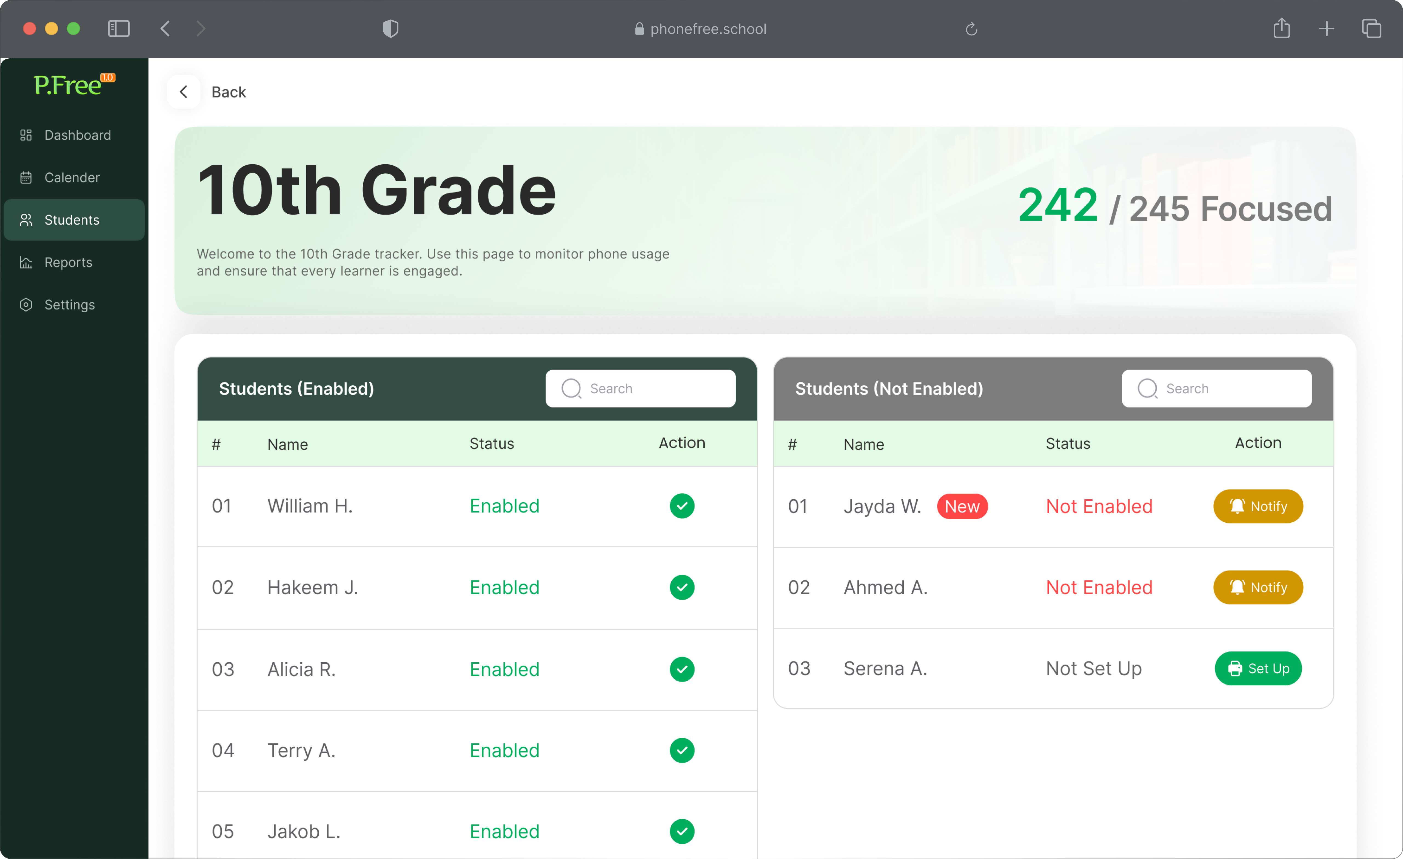The width and height of the screenshot is (1403, 859).
Task: Click the P.Free logo in sidebar
Action: pos(74,85)
